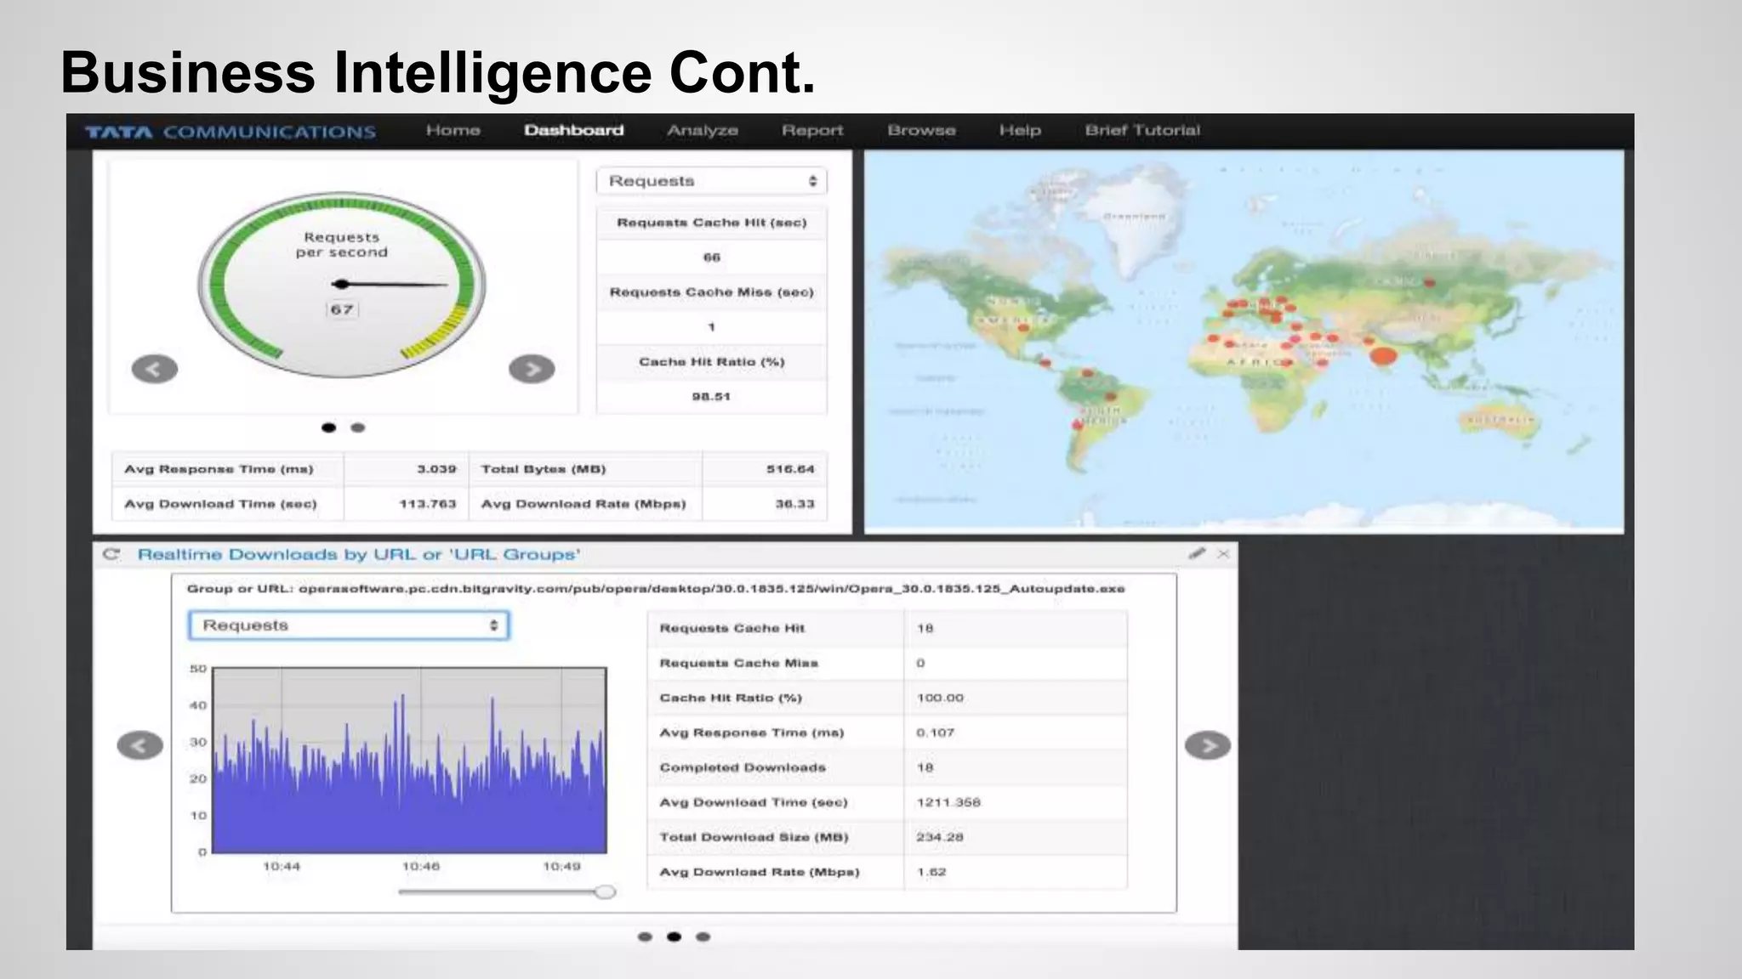The image size is (1742, 979).
Task: Click the Group or URL path text
Action: pyautogui.click(x=656, y=588)
